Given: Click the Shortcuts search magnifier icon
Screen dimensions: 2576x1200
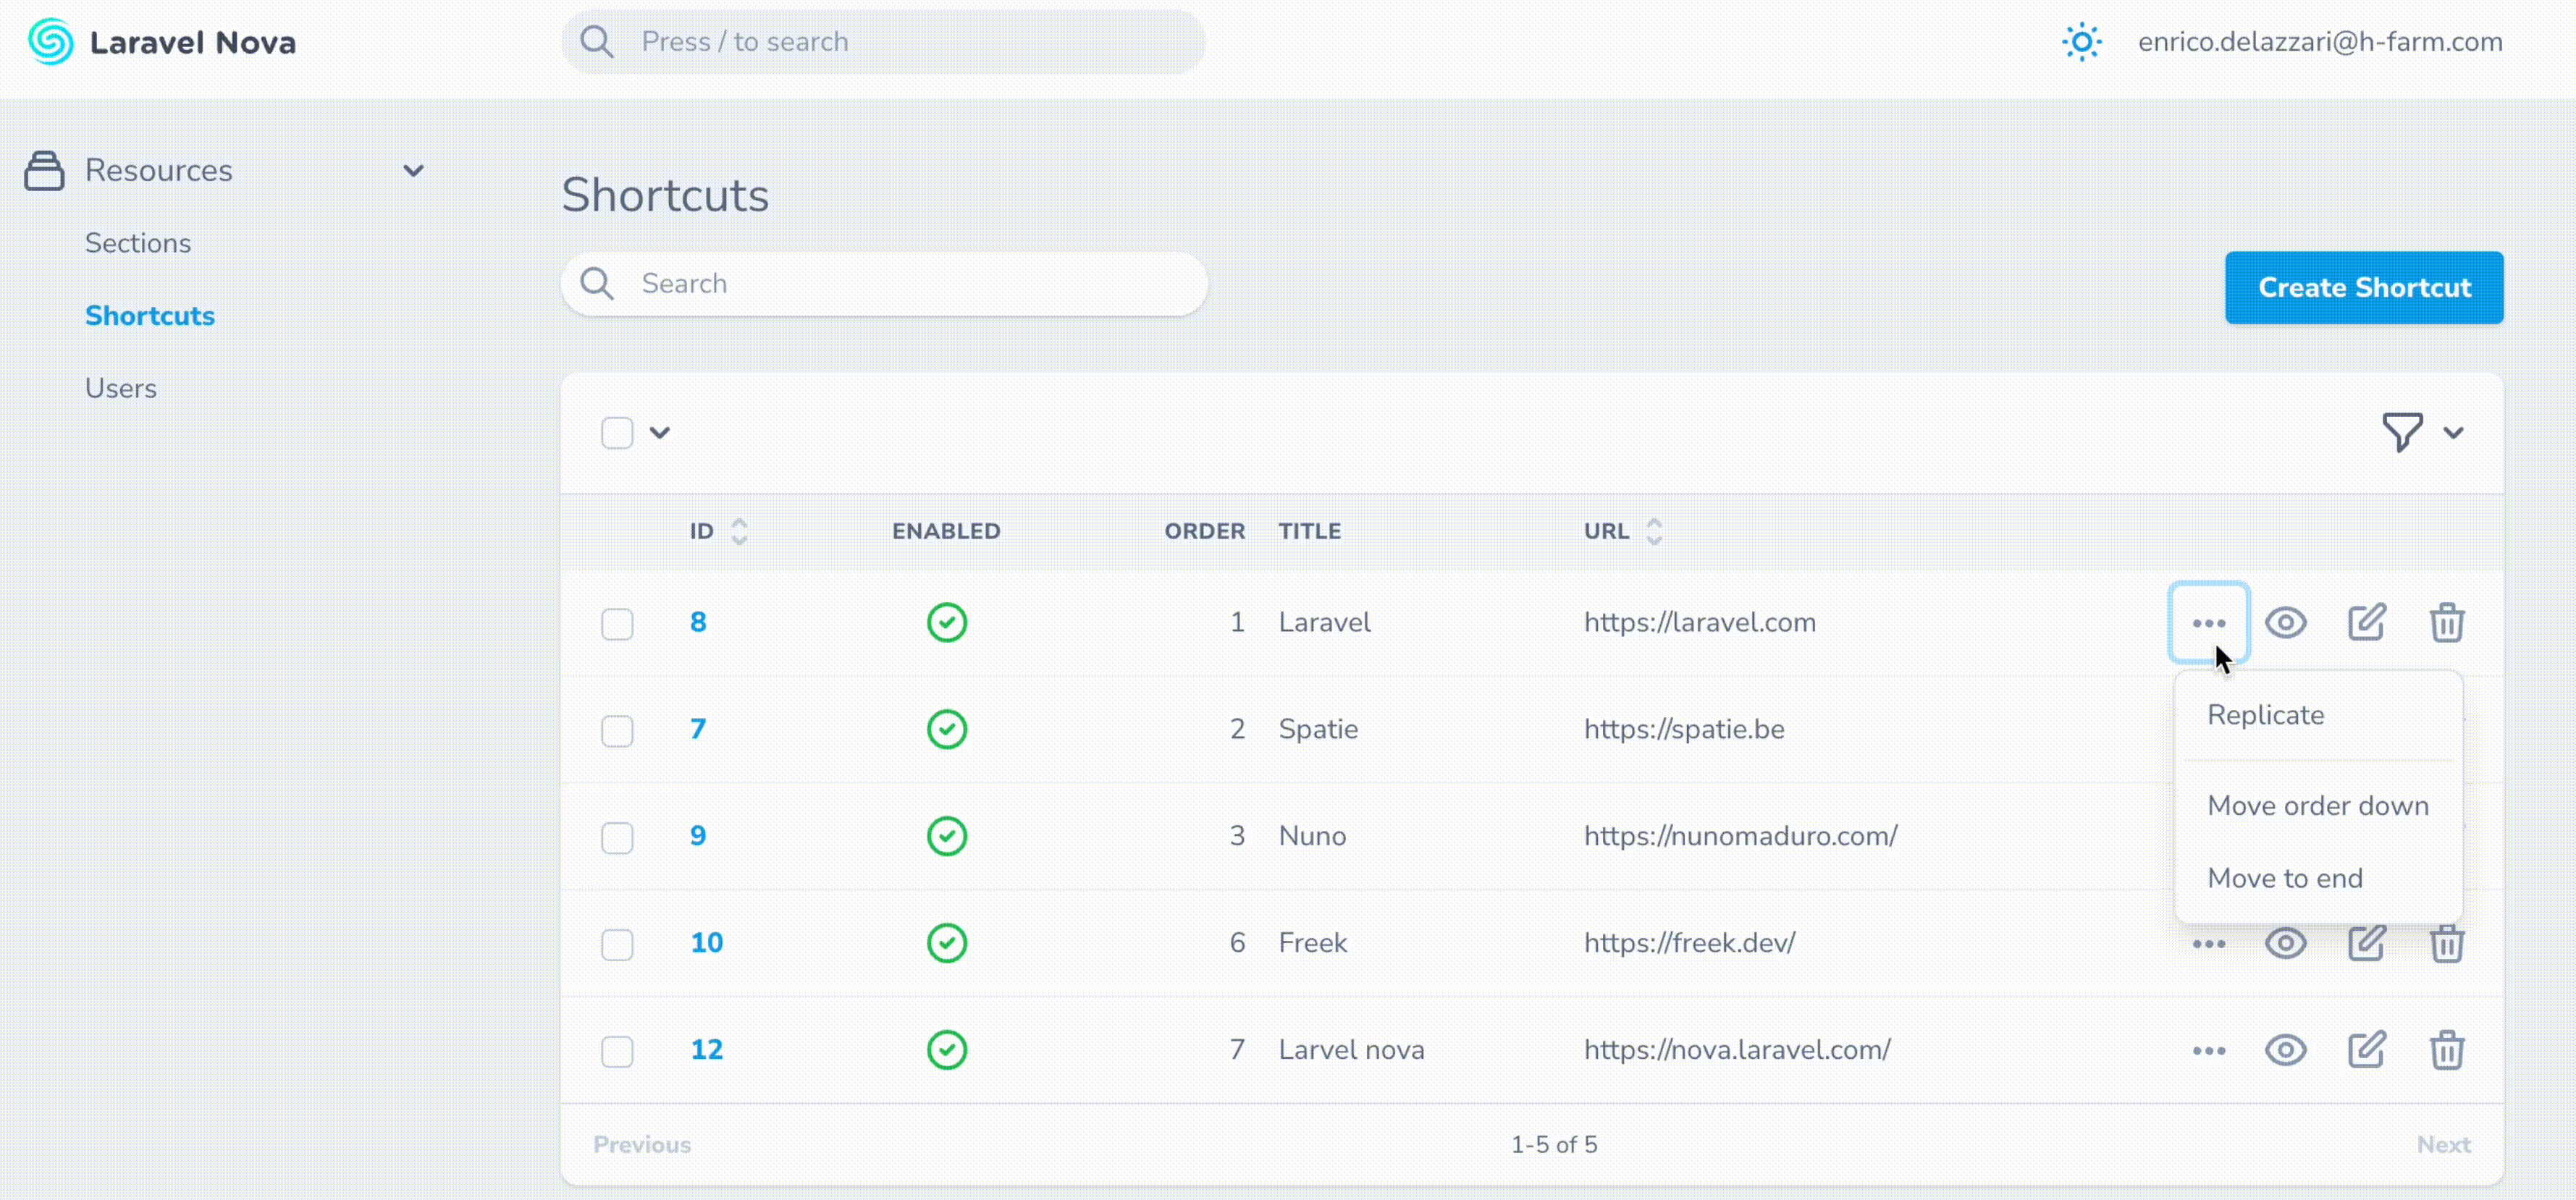Looking at the screenshot, I should point(597,284).
